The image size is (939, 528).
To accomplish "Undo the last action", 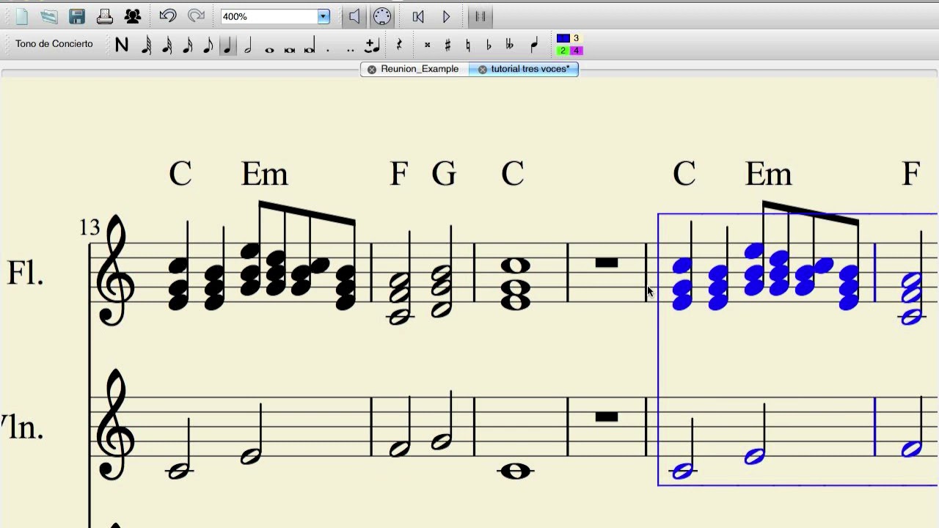I will tap(168, 16).
